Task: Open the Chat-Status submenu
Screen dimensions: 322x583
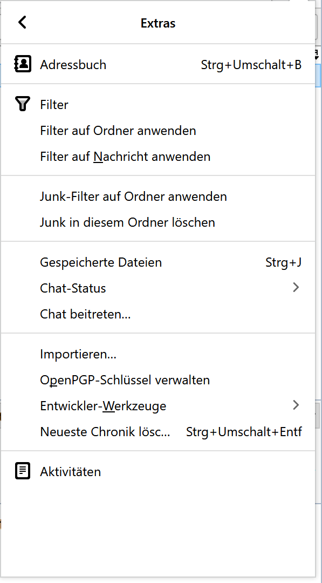Action: tap(158, 288)
